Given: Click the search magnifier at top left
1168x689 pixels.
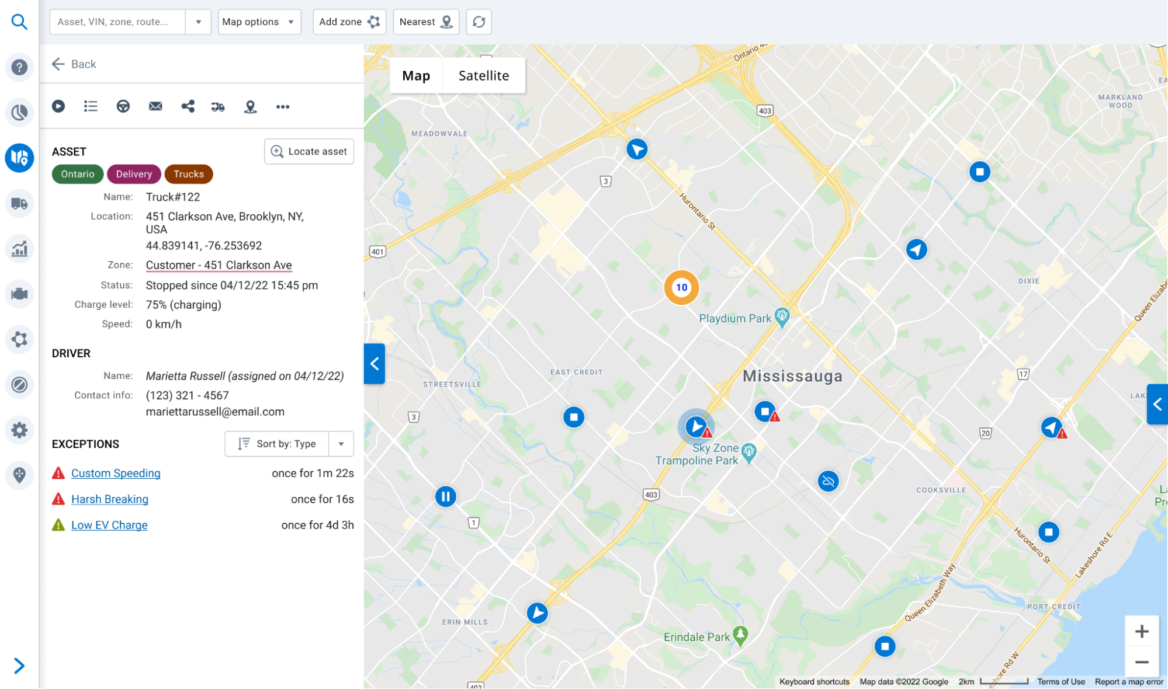Looking at the screenshot, I should point(19,22).
